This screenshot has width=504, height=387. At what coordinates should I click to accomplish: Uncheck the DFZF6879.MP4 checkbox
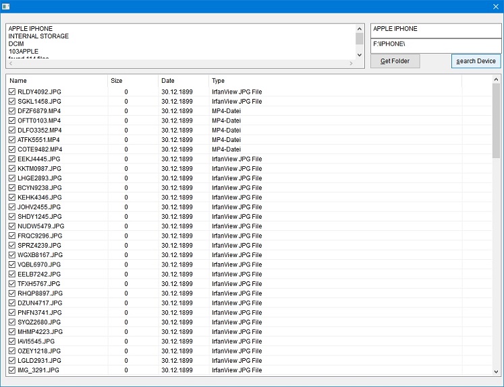tap(12, 111)
